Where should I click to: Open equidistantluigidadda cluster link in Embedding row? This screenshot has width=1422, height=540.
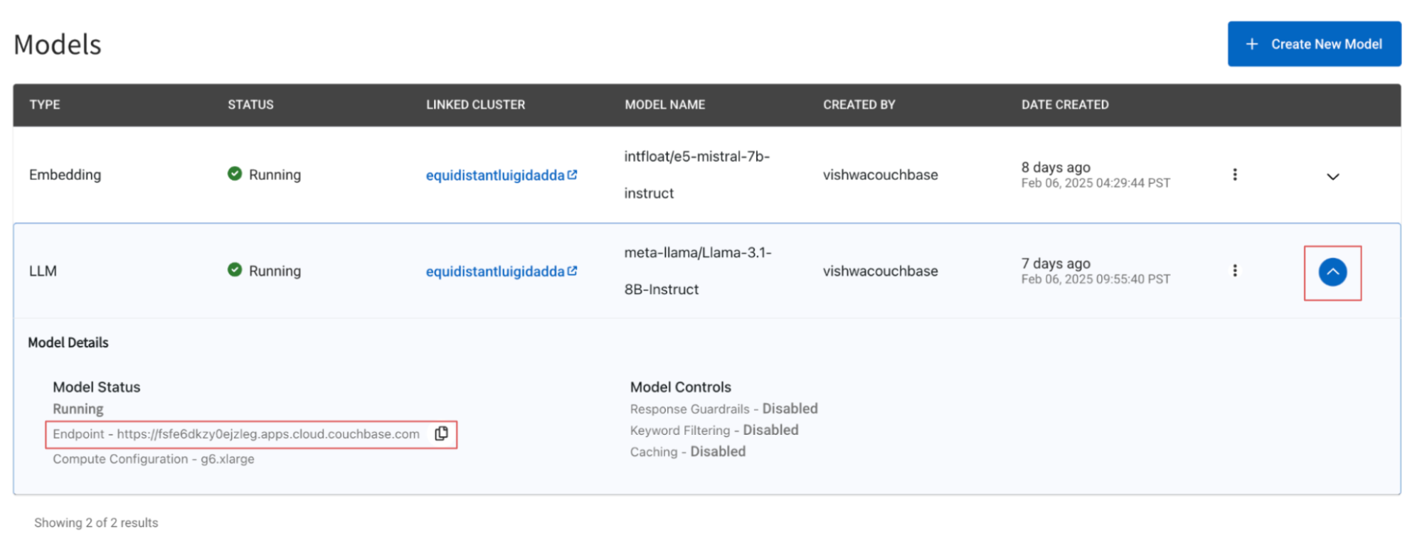(502, 175)
